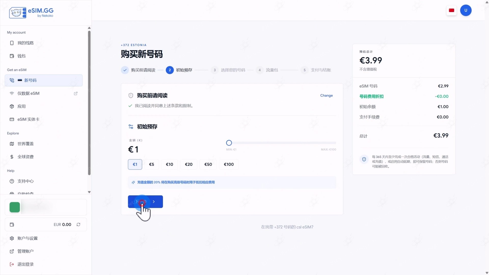Choose the €5 preset amount
The image size is (489, 275).
tap(152, 164)
